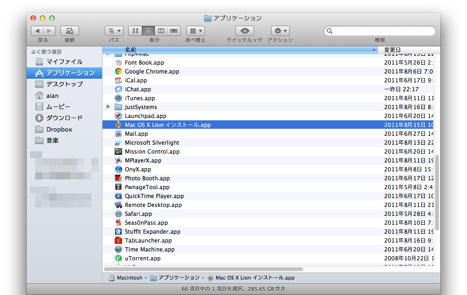467x295 pixels.
Task: Switch to Cover Flow view
Action: point(174,31)
